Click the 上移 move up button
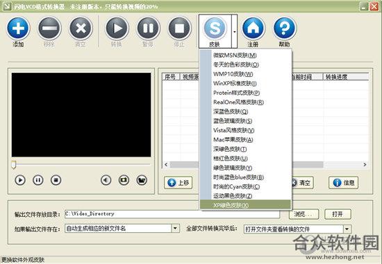Screen dimensions: 382x264 coord(178,183)
